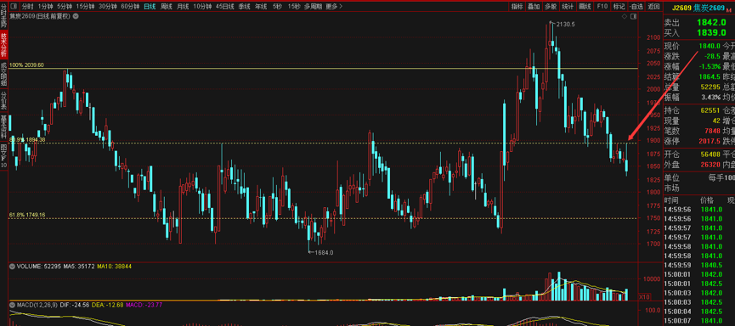Select the 15秒 period
Viewport: 735px width, 326px height.
[x=293, y=7]
